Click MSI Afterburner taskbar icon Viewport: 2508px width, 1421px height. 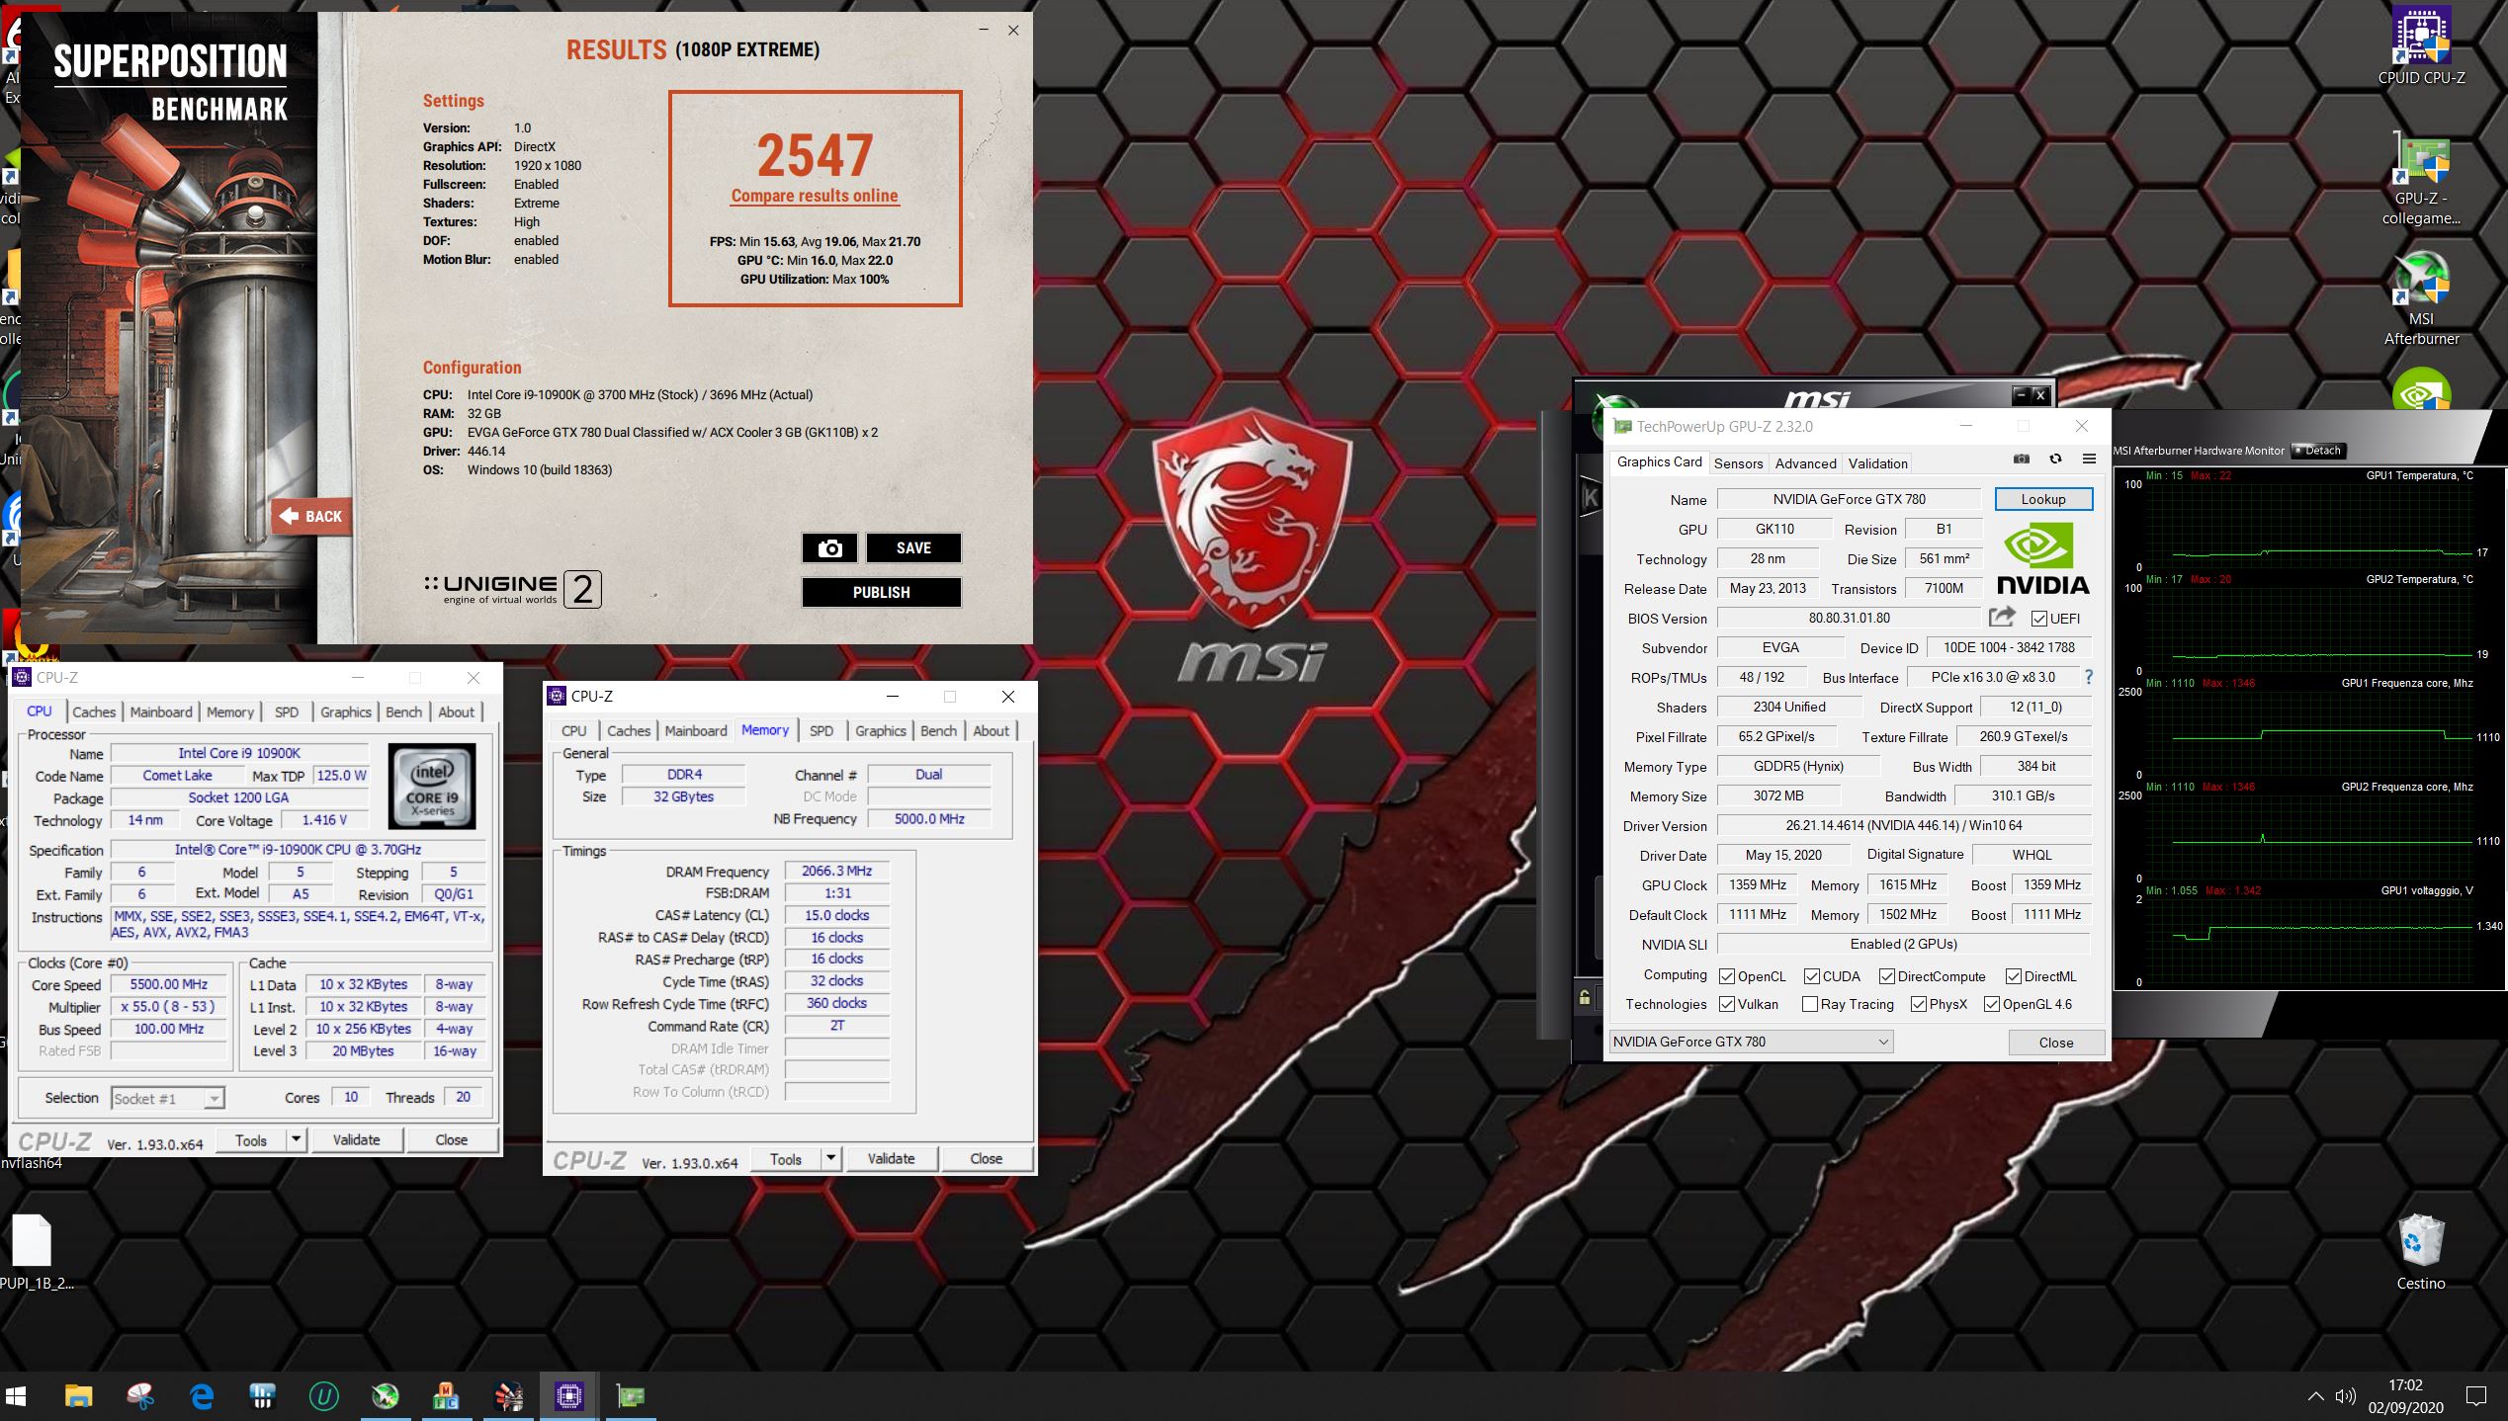[x=385, y=1395]
